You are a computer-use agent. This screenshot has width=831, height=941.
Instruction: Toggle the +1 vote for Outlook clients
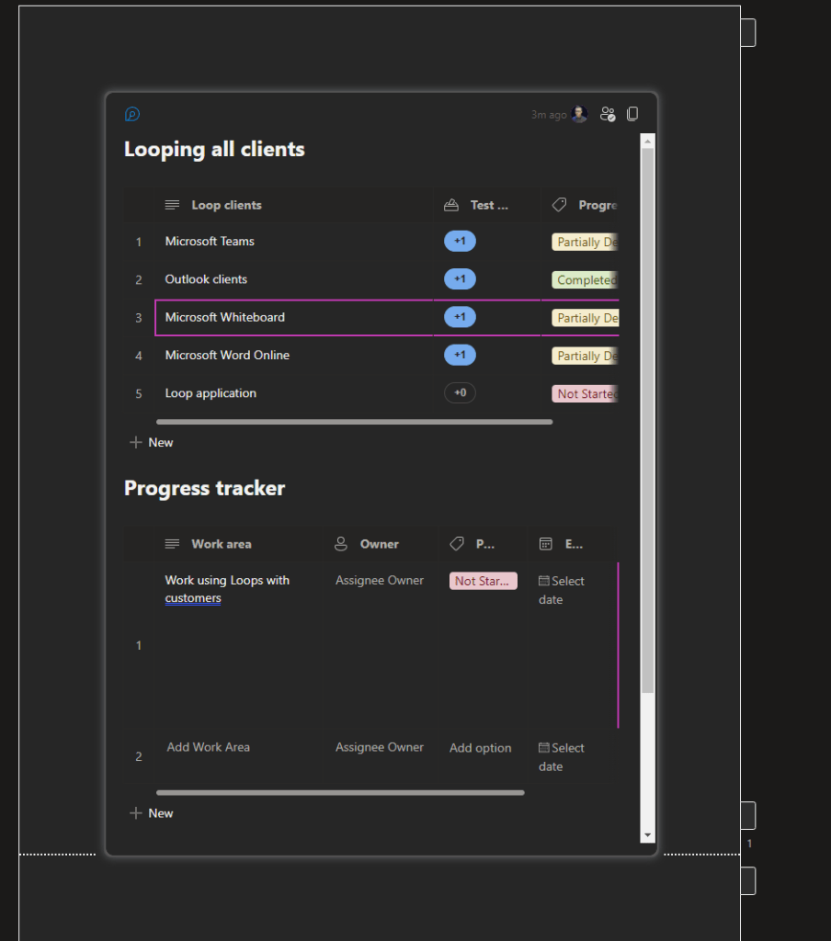coord(460,279)
